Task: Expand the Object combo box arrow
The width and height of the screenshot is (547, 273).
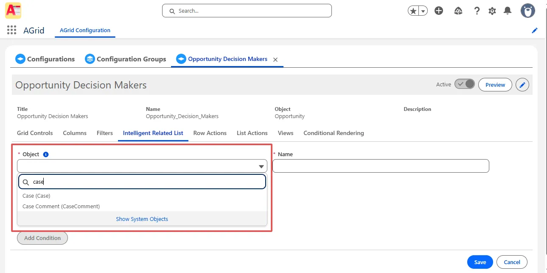Action: pyautogui.click(x=261, y=166)
